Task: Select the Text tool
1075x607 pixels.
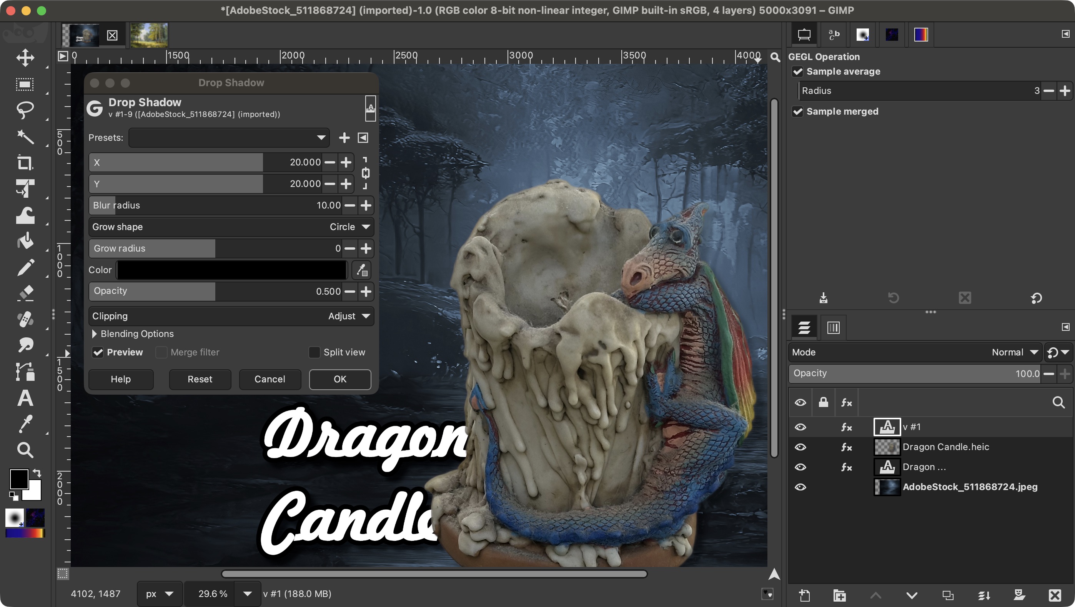Action: [25, 398]
